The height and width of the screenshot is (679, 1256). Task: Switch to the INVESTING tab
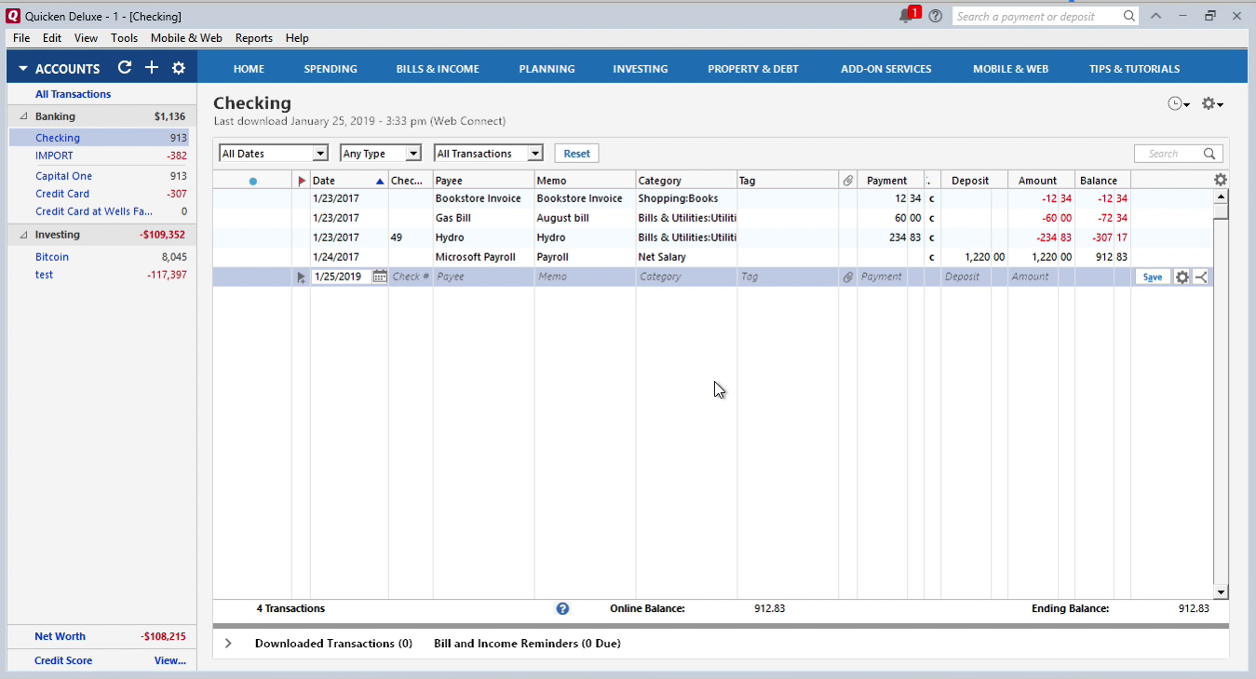pos(641,69)
